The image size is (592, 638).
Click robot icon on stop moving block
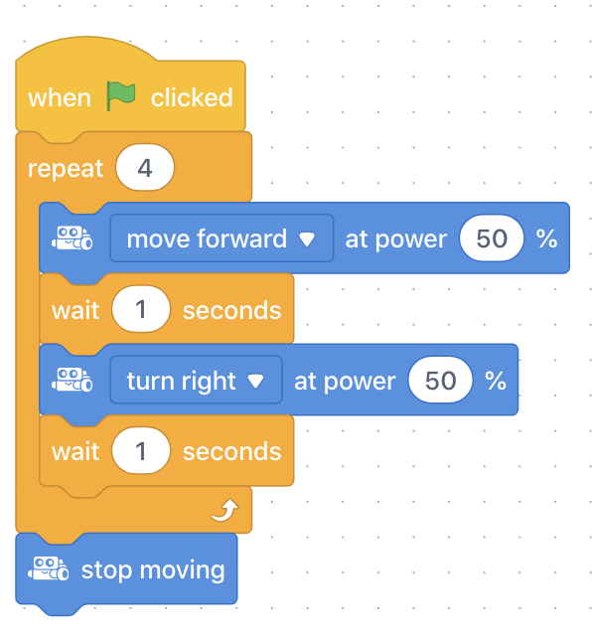pos(48,568)
